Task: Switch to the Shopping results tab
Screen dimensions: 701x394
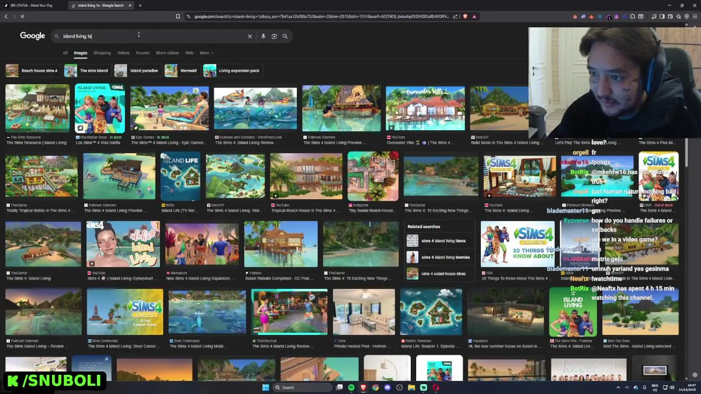Action: tap(102, 53)
